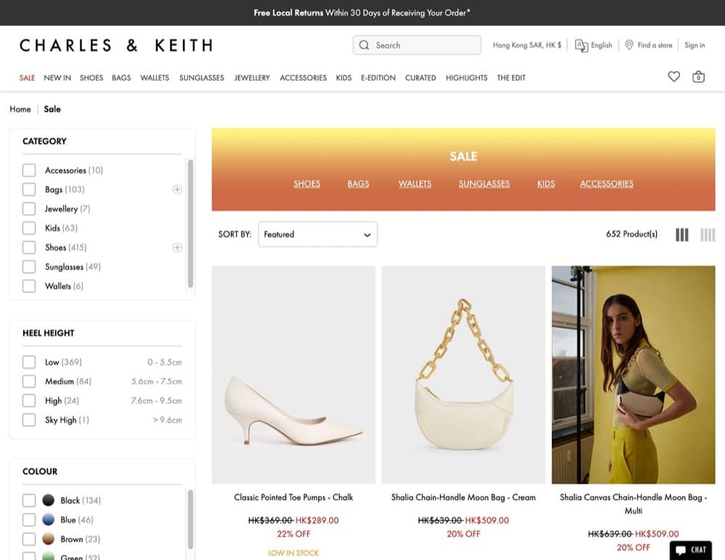Open the BAGS nav menu
The width and height of the screenshot is (725, 560).
point(121,78)
